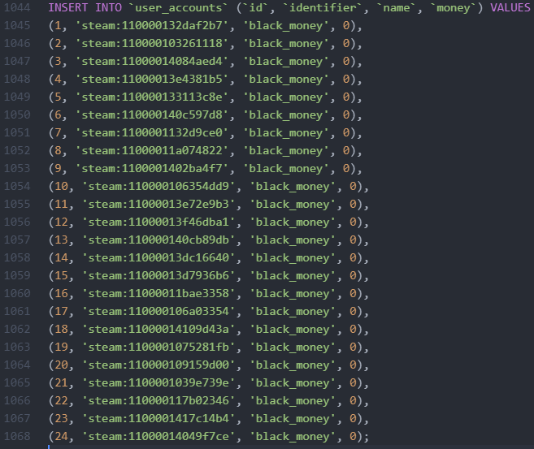Click the identifier 'steam:110000133113c8e'

[x=152, y=97]
